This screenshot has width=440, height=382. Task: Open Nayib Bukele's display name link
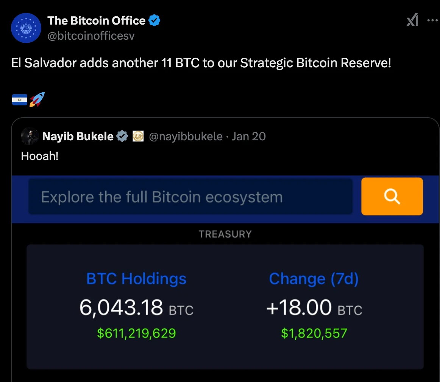point(78,137)
